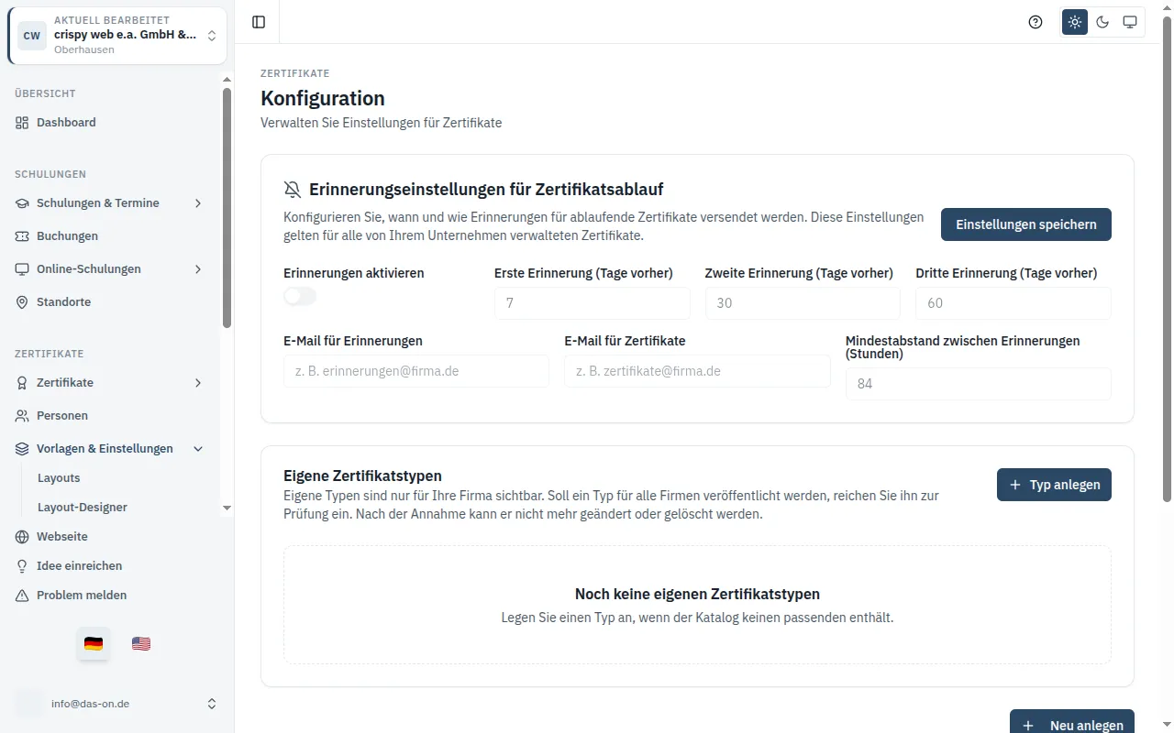
Task: Select system theme monitor icon
Action: click(1130, 22)
